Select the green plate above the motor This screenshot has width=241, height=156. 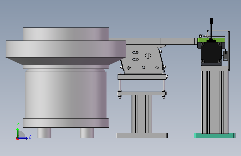click(x=211, y=40)
